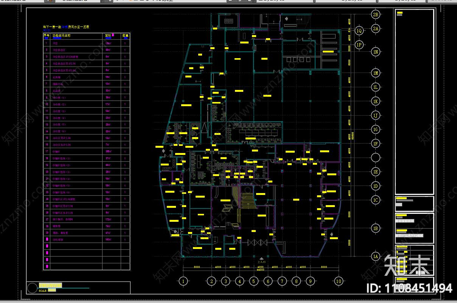Image resolution: width=457 pixels, height=303 pixels.
Task: Select the 功能空间名称 table header
Action: 61,36
